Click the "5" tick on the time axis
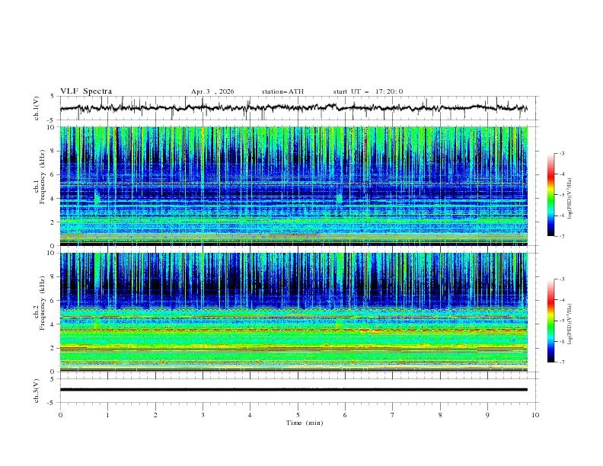 pos(298,415)
